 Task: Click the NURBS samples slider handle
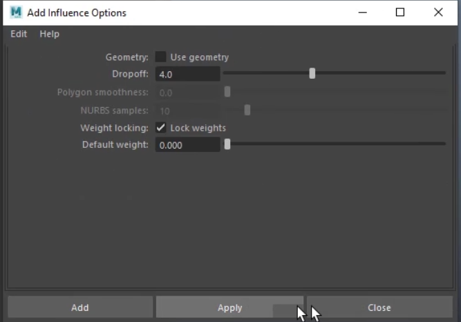pyautogui.click(x=247, y=110)
